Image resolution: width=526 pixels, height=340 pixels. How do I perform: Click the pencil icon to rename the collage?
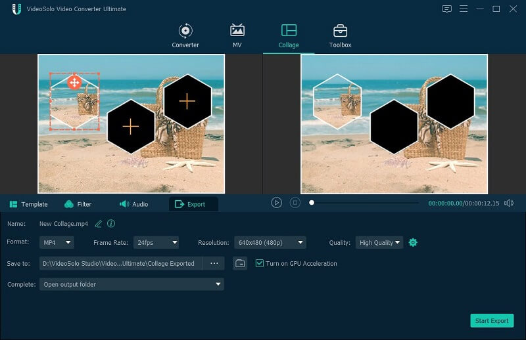click(99, 224)
